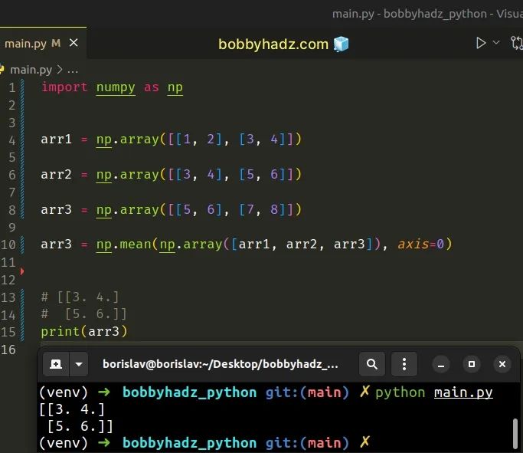Click the Python file icon in breadcrumb
Viewport: 523px width, 453px height.
tap(2, 70)
